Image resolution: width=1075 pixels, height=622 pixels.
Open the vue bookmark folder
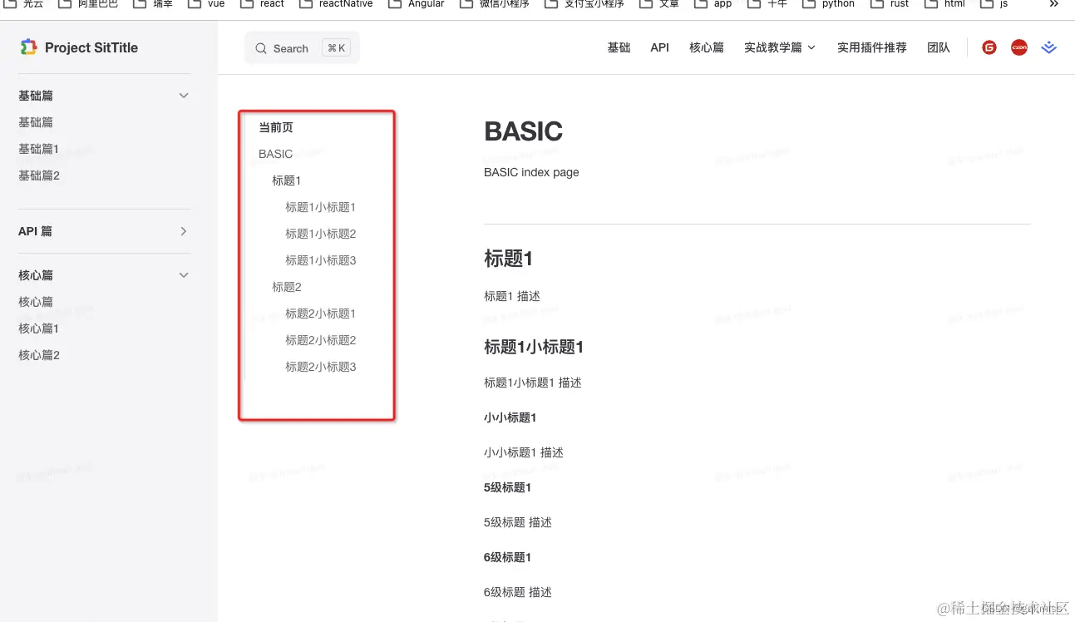(206, 3)
